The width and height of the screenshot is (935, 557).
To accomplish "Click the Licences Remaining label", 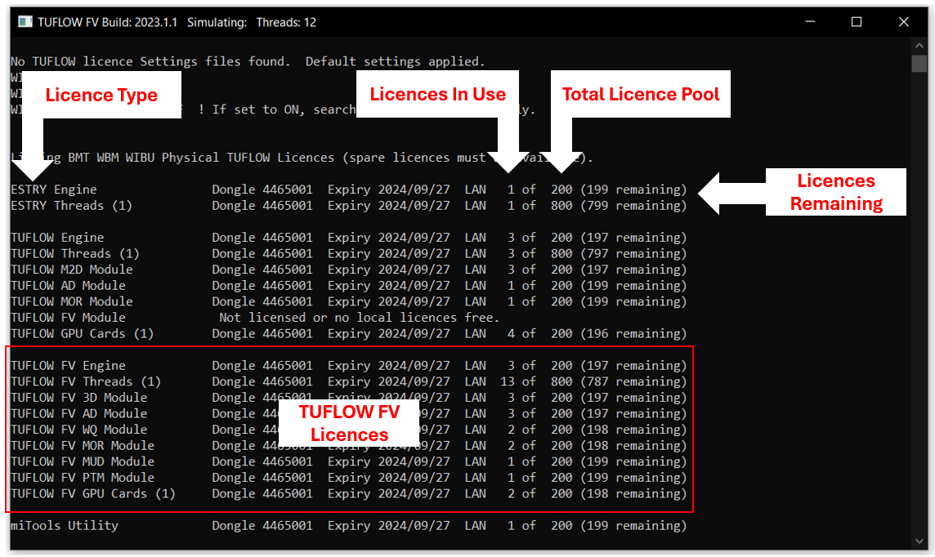I will 836,192.
